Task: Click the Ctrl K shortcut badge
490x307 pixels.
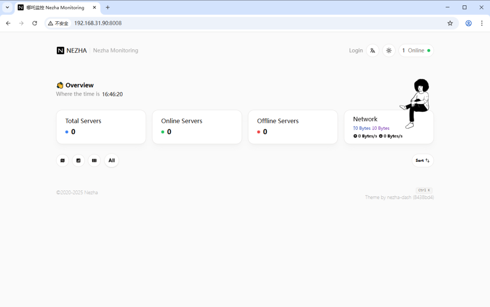Action: coord(424,190)
